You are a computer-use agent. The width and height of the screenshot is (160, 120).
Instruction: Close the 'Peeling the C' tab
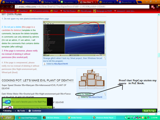pyautogui.click(x=57, y=2)
